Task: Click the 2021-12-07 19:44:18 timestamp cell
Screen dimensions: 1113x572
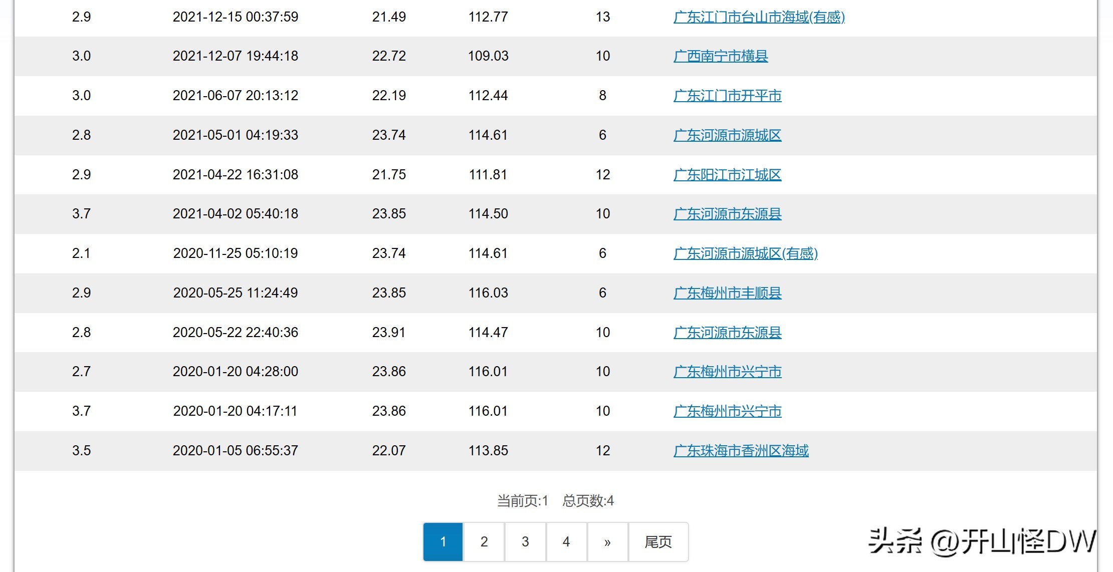Action: pyautogui.click(x=235, y=56)
